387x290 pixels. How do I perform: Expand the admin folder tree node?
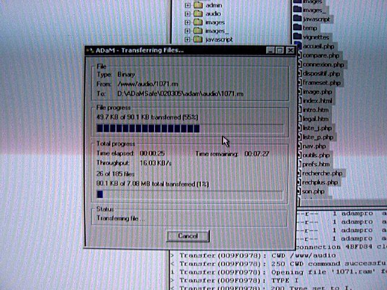187,5
